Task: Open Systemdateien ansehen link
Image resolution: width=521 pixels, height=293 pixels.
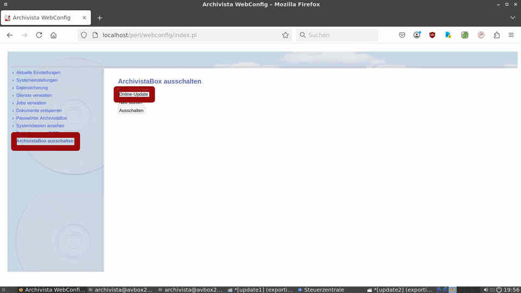Action: (40, 126)
